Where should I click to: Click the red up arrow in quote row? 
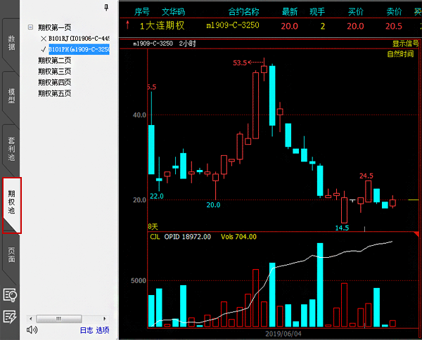127,25
